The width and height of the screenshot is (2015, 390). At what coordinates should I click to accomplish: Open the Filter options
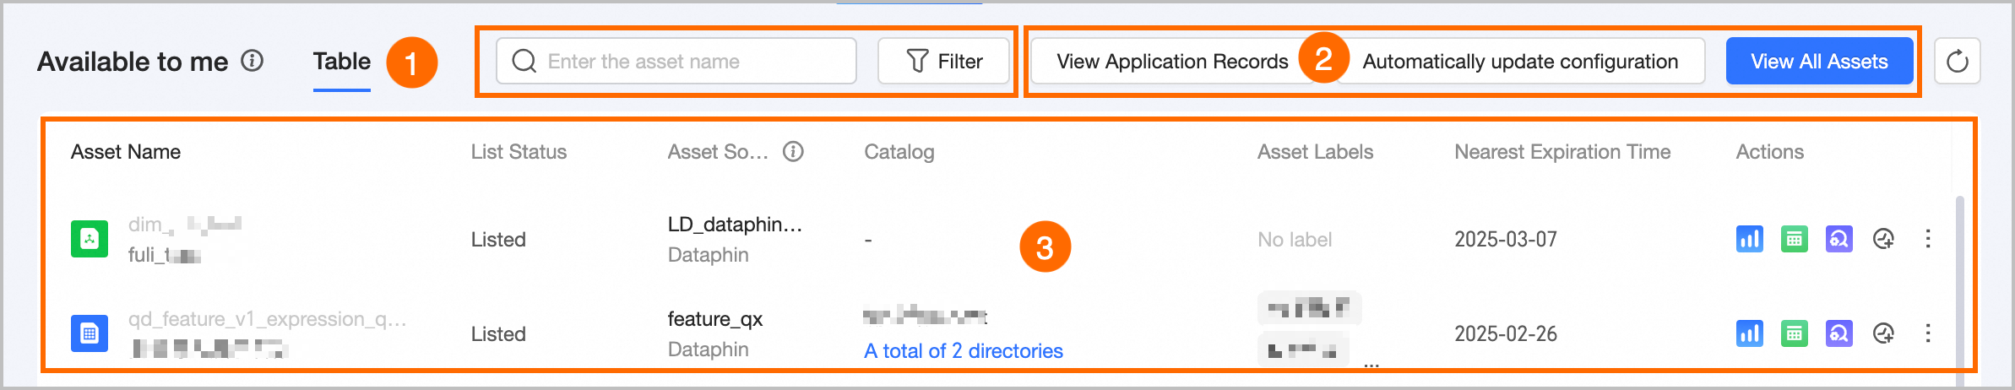(x=943, y=62)
